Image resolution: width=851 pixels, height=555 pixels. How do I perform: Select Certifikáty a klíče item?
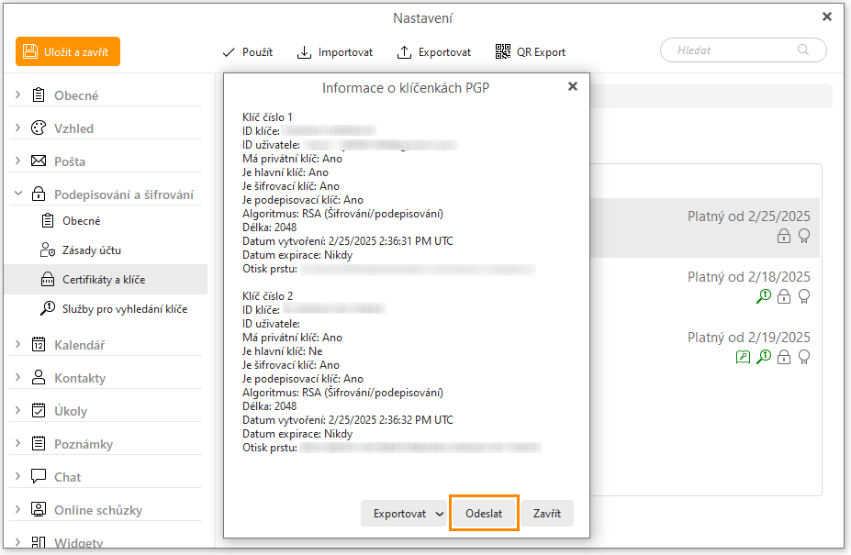click(103, 280)
